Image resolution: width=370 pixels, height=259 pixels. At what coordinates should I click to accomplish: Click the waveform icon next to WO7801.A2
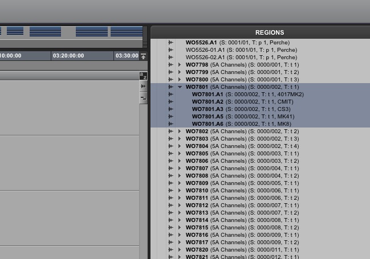coord(170,102)
